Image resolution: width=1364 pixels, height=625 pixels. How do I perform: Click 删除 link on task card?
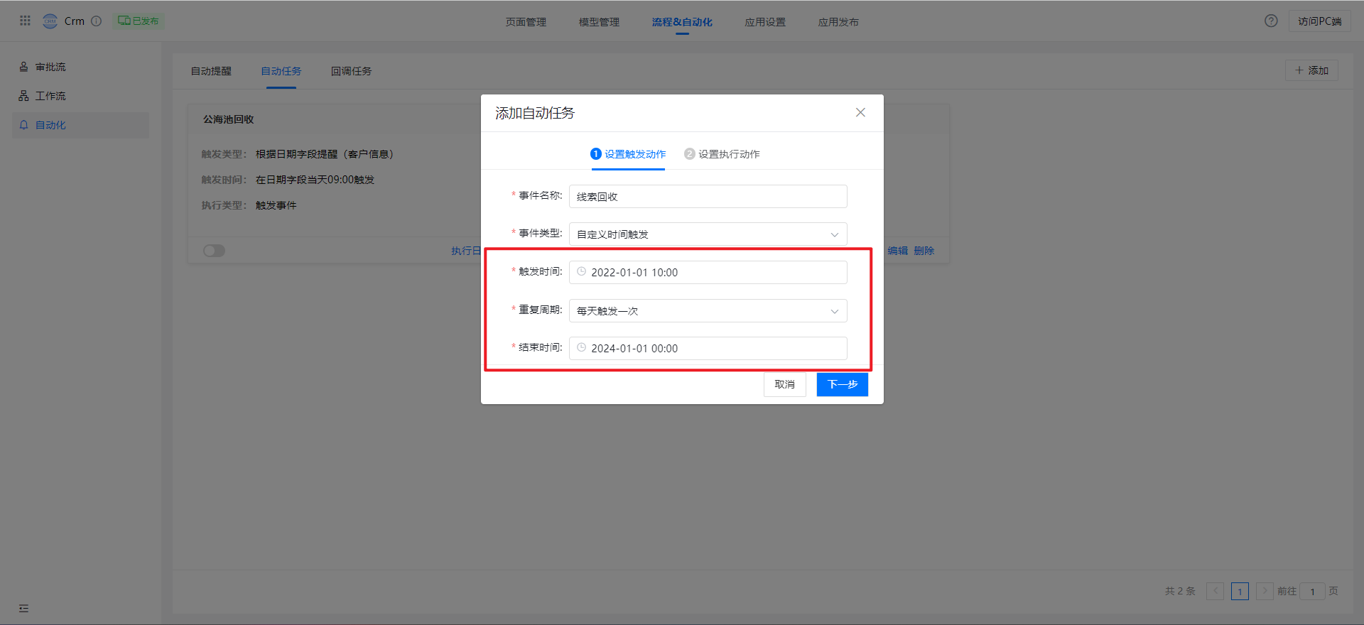point(924,251)
